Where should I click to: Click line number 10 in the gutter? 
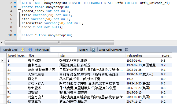[10, 35]
